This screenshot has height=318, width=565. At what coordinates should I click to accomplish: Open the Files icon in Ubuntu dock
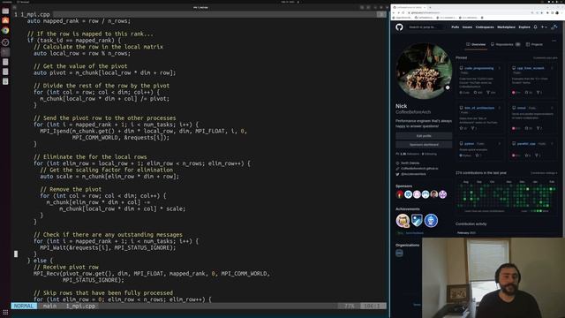[x=5, y=11]
